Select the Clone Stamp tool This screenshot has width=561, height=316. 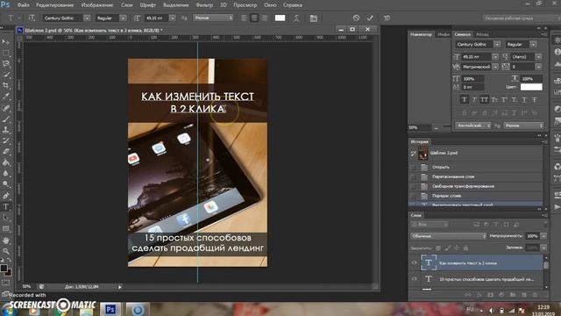[x=6, y=129]
